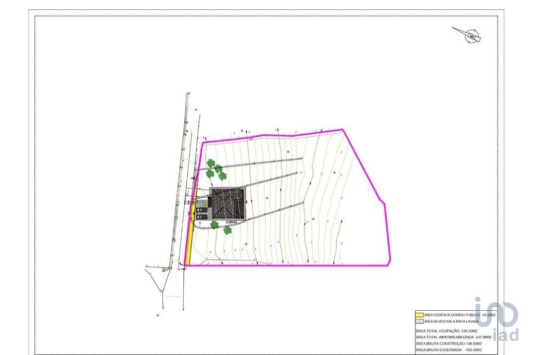Click the magenta boundary's bottom-left corner
The height and width of the screenshot is (355, 533).
click(186, 265)
